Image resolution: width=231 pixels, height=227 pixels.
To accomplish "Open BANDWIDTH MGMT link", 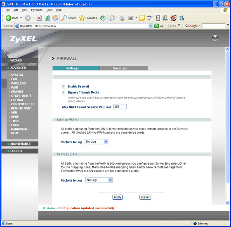I will click(x=20, y=131).
